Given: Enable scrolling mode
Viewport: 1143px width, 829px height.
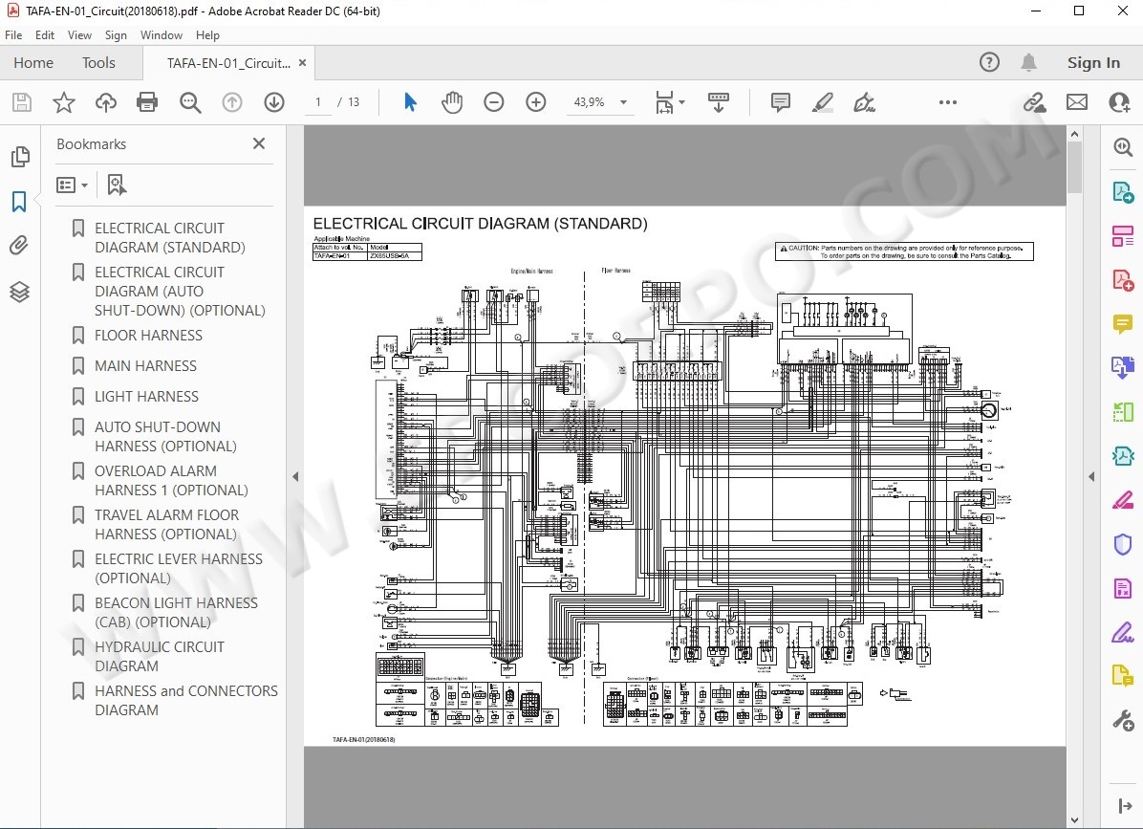Looking at the screenshot, I should [718, 102].
